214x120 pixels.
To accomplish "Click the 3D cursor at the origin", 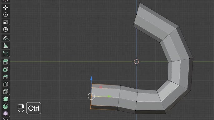I will coord(137,62).
